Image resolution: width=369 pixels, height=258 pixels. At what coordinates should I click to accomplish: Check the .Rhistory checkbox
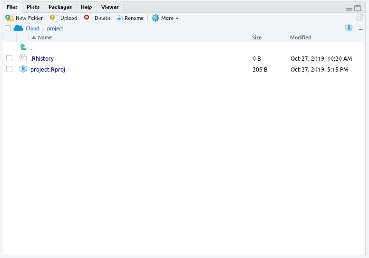9,58
